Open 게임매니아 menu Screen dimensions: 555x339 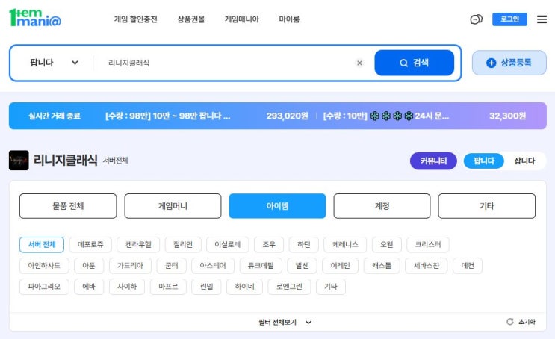(x=242, y=19)
